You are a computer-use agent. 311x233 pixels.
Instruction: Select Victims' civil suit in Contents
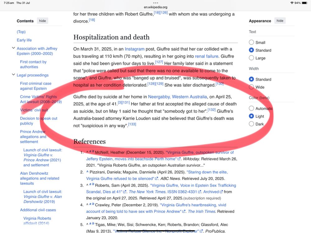point(34,110)
